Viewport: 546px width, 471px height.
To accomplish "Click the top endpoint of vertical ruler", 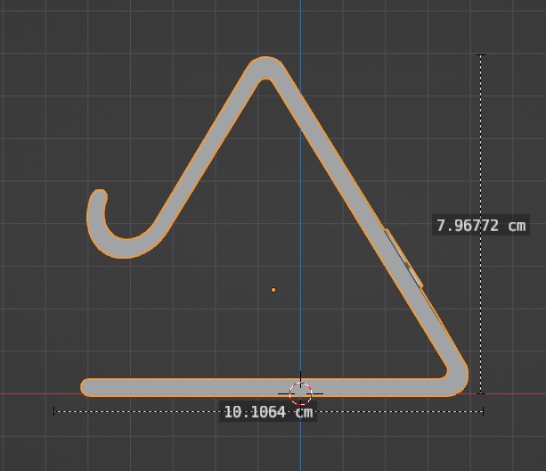I will [x=481, y=54].
